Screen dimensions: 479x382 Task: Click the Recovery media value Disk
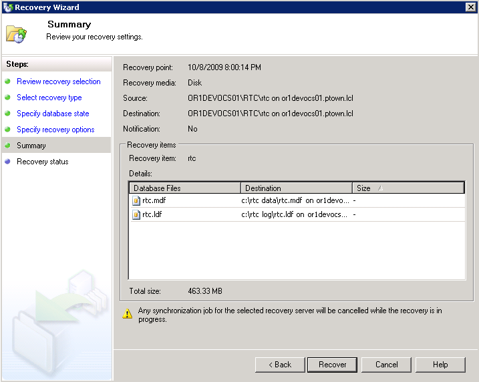[194, 83]
